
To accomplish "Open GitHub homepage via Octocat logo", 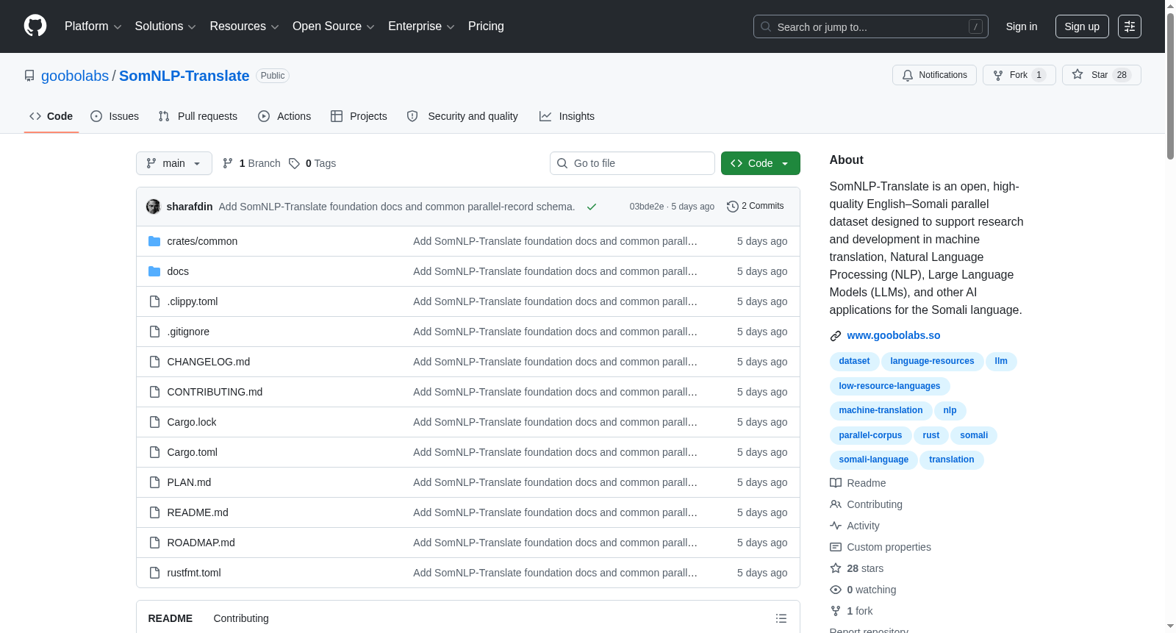I will coord(35,26).
